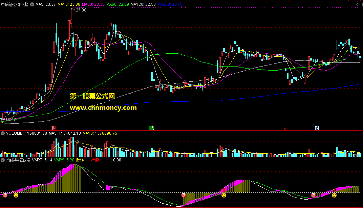Open the 均线共振波段 indicator dropdown arrow
Image resolution: width=363 pixels, height=208 pixels.
click(3, 160)
